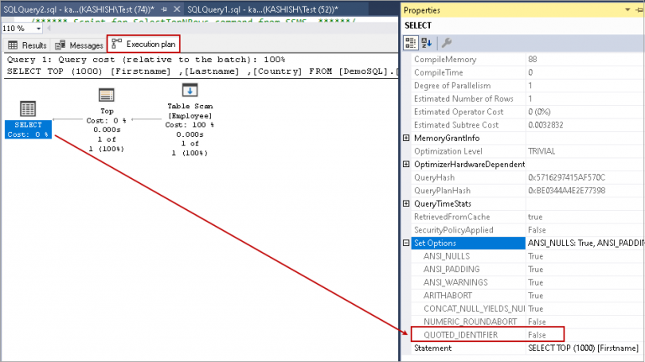
Task: Pin the SQLQuery2.sql tab
Action: click(x=163, y=8)
